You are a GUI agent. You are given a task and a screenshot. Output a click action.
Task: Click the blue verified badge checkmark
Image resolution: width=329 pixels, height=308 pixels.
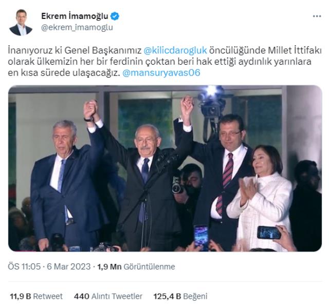(x=115, y=16)
